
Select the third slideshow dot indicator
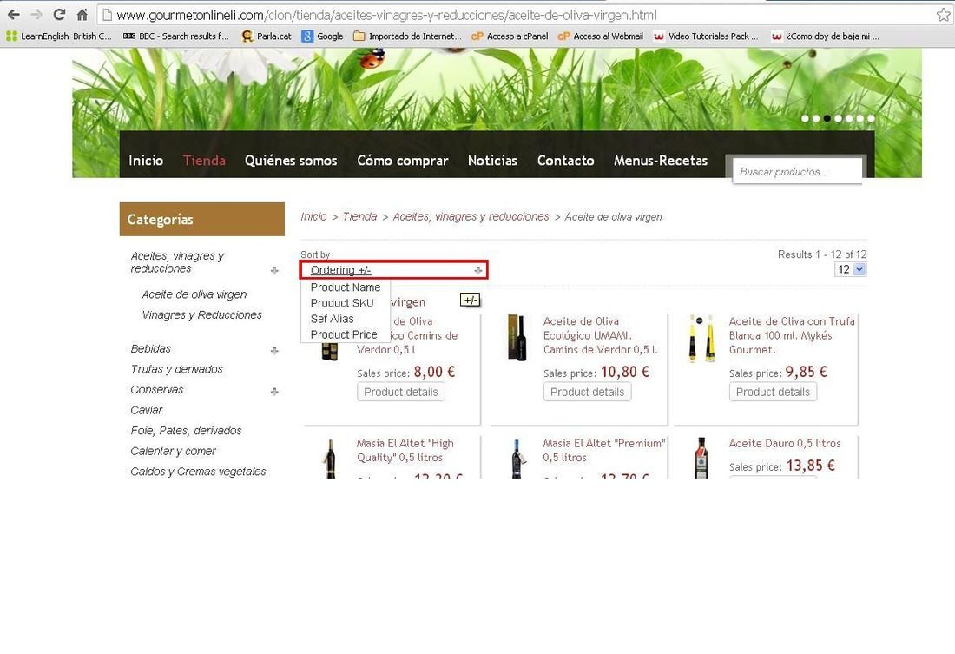coord(827,118)
